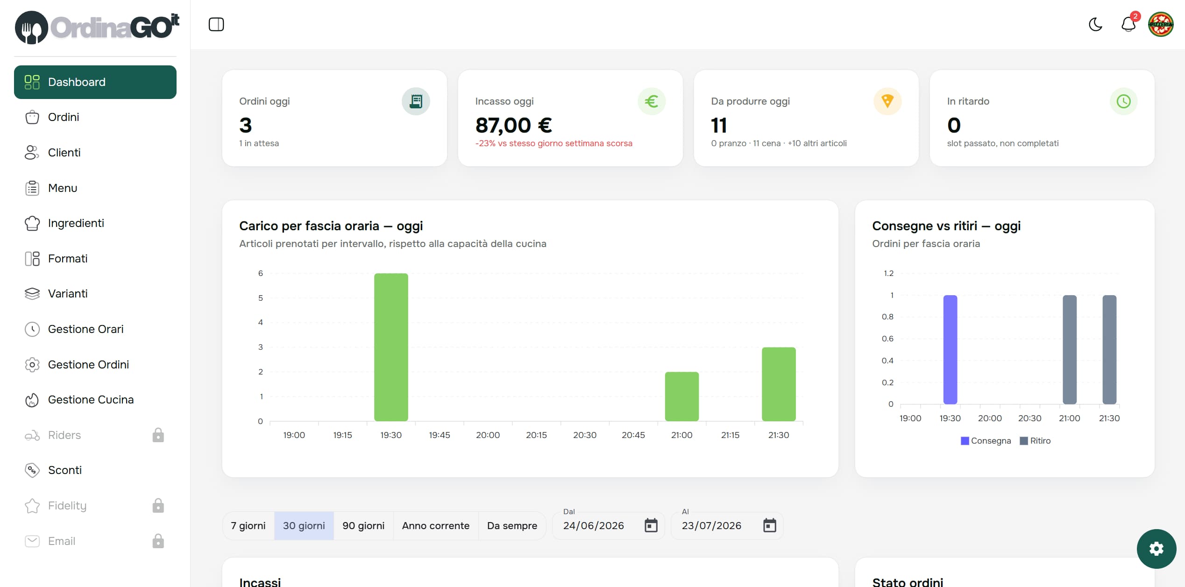Click the Ordini oggi card value 3
The image size is (1185, 587).
coord(246,125)
